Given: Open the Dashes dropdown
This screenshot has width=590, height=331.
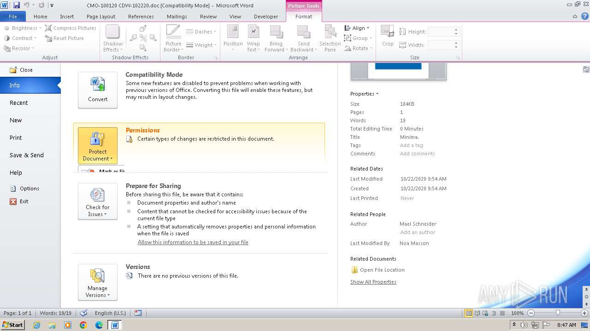Looking at the screenshot, I should click(202, 32).
